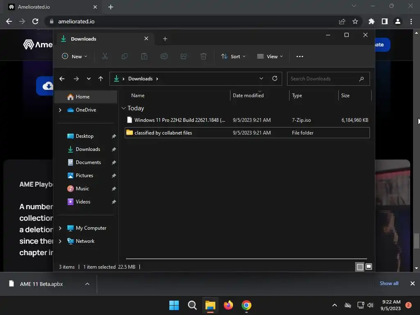Click the Name column header
Screen dimensions: 420x315
177,96
